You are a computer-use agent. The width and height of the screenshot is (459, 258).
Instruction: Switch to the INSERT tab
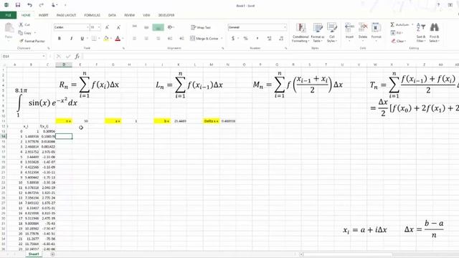[43, 15]
